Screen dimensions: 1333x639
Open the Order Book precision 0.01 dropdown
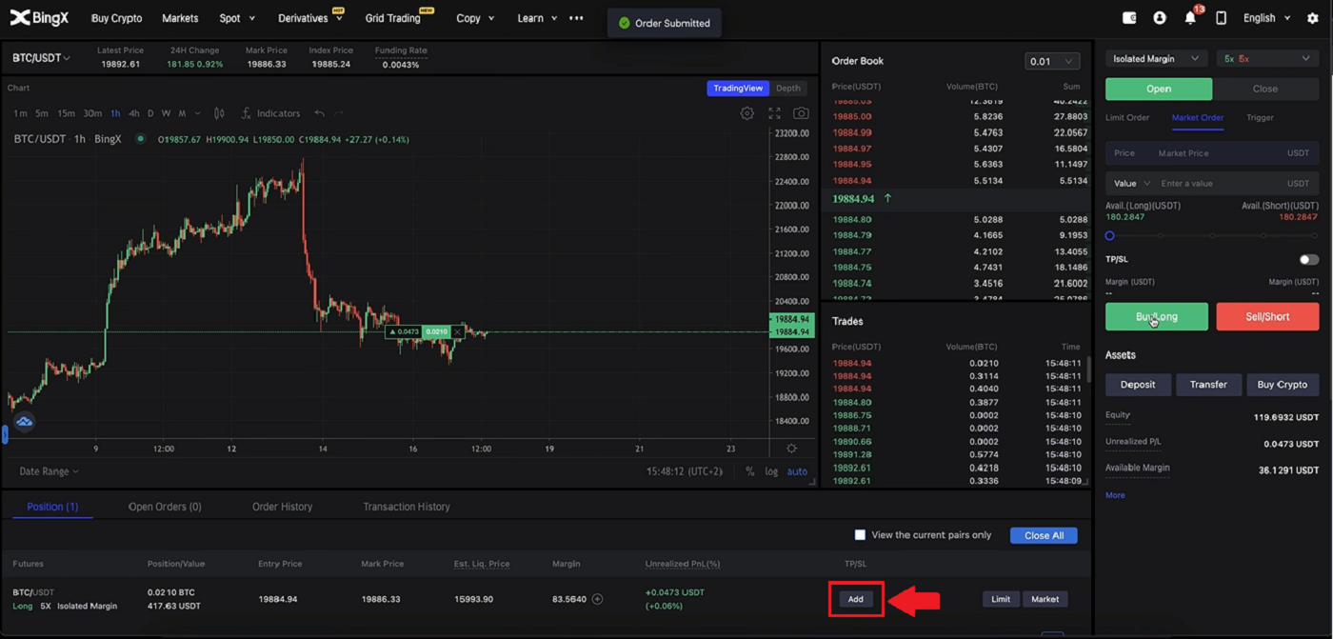tap(1051, 60)
